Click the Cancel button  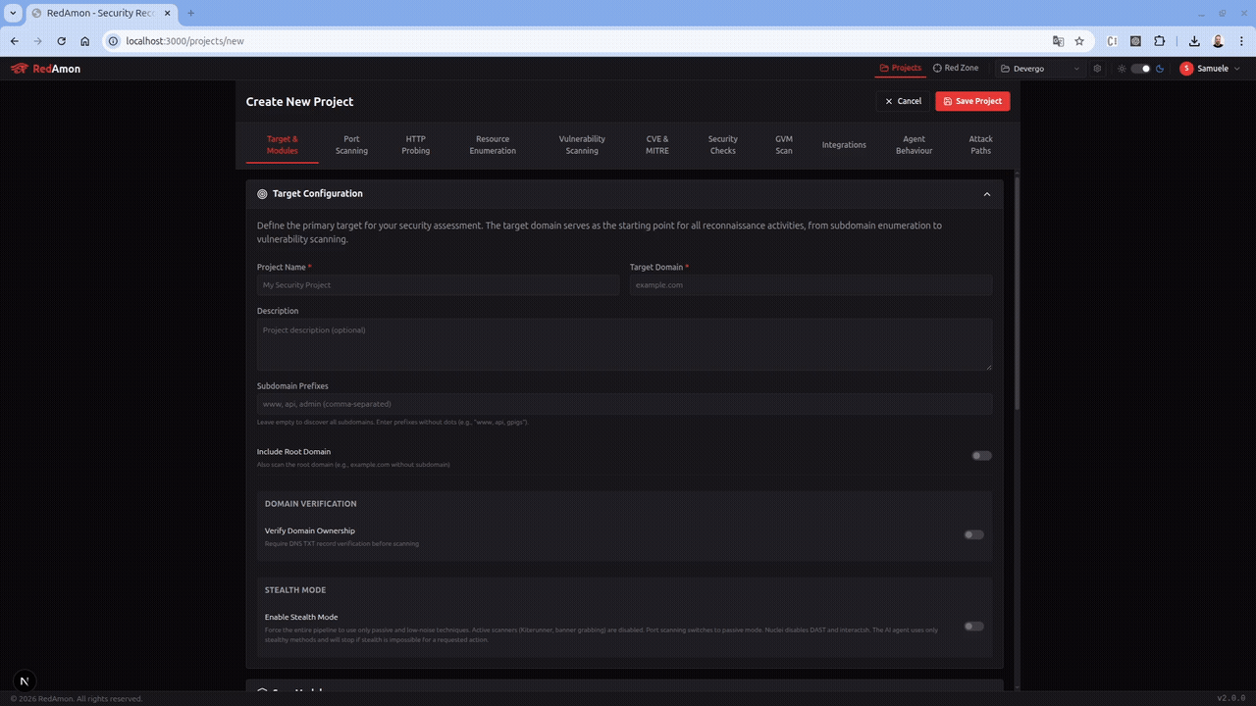pos(902,101)
